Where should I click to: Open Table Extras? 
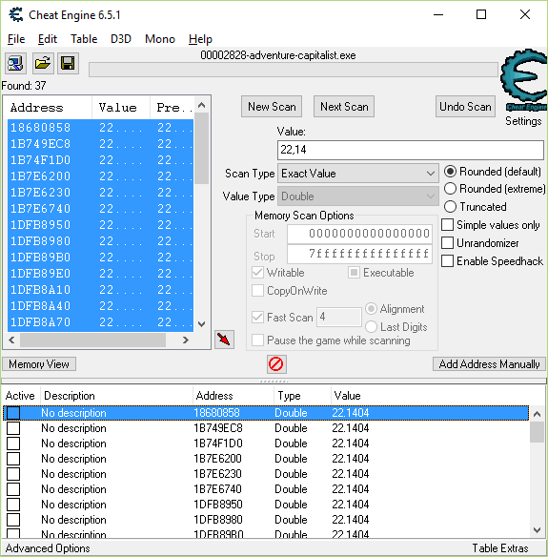click(x=500, y=548)
